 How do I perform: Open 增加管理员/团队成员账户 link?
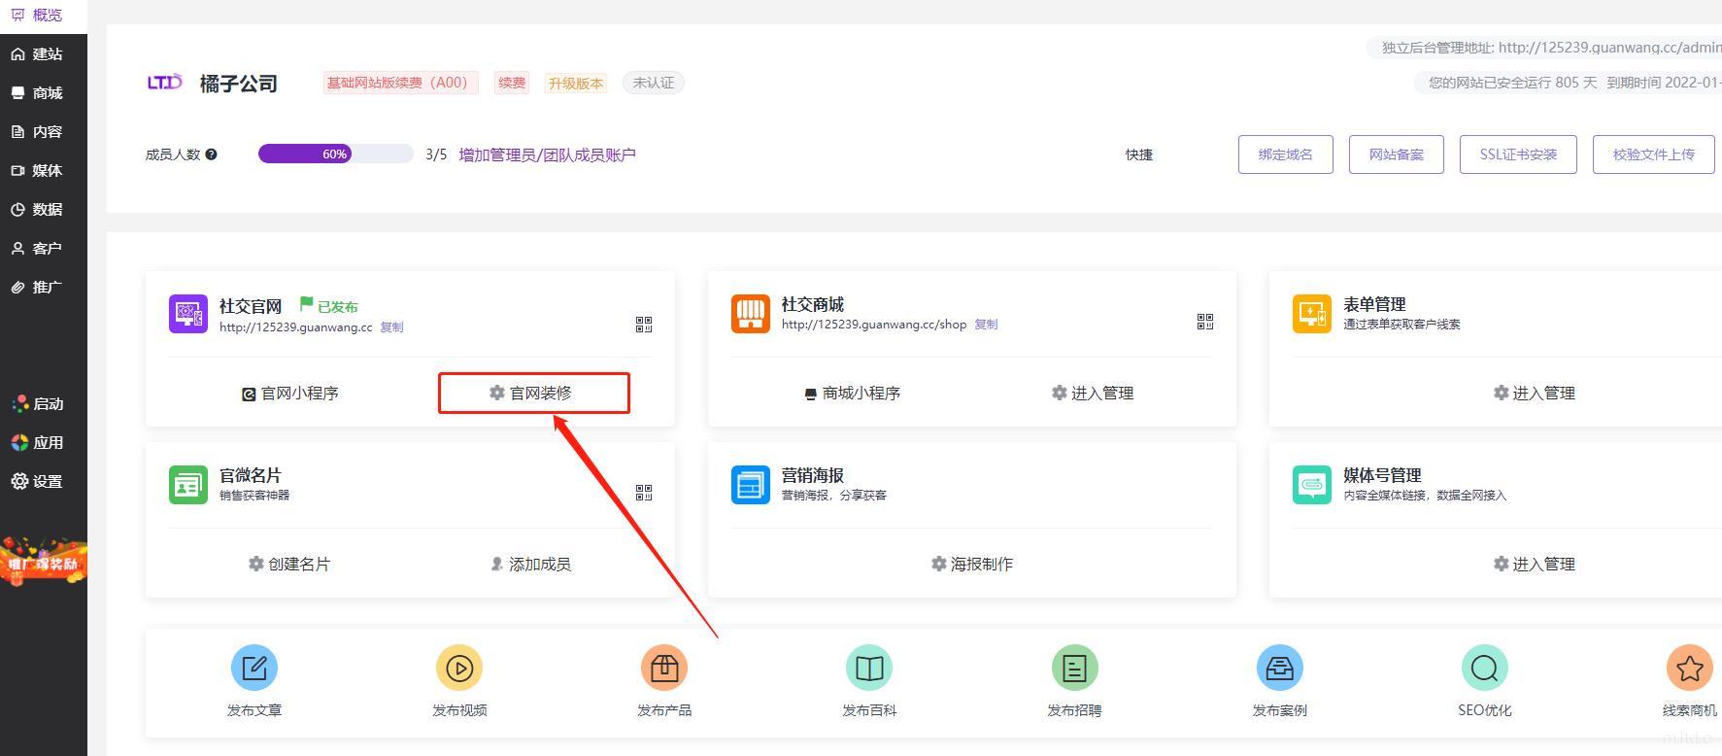[547, 155]
